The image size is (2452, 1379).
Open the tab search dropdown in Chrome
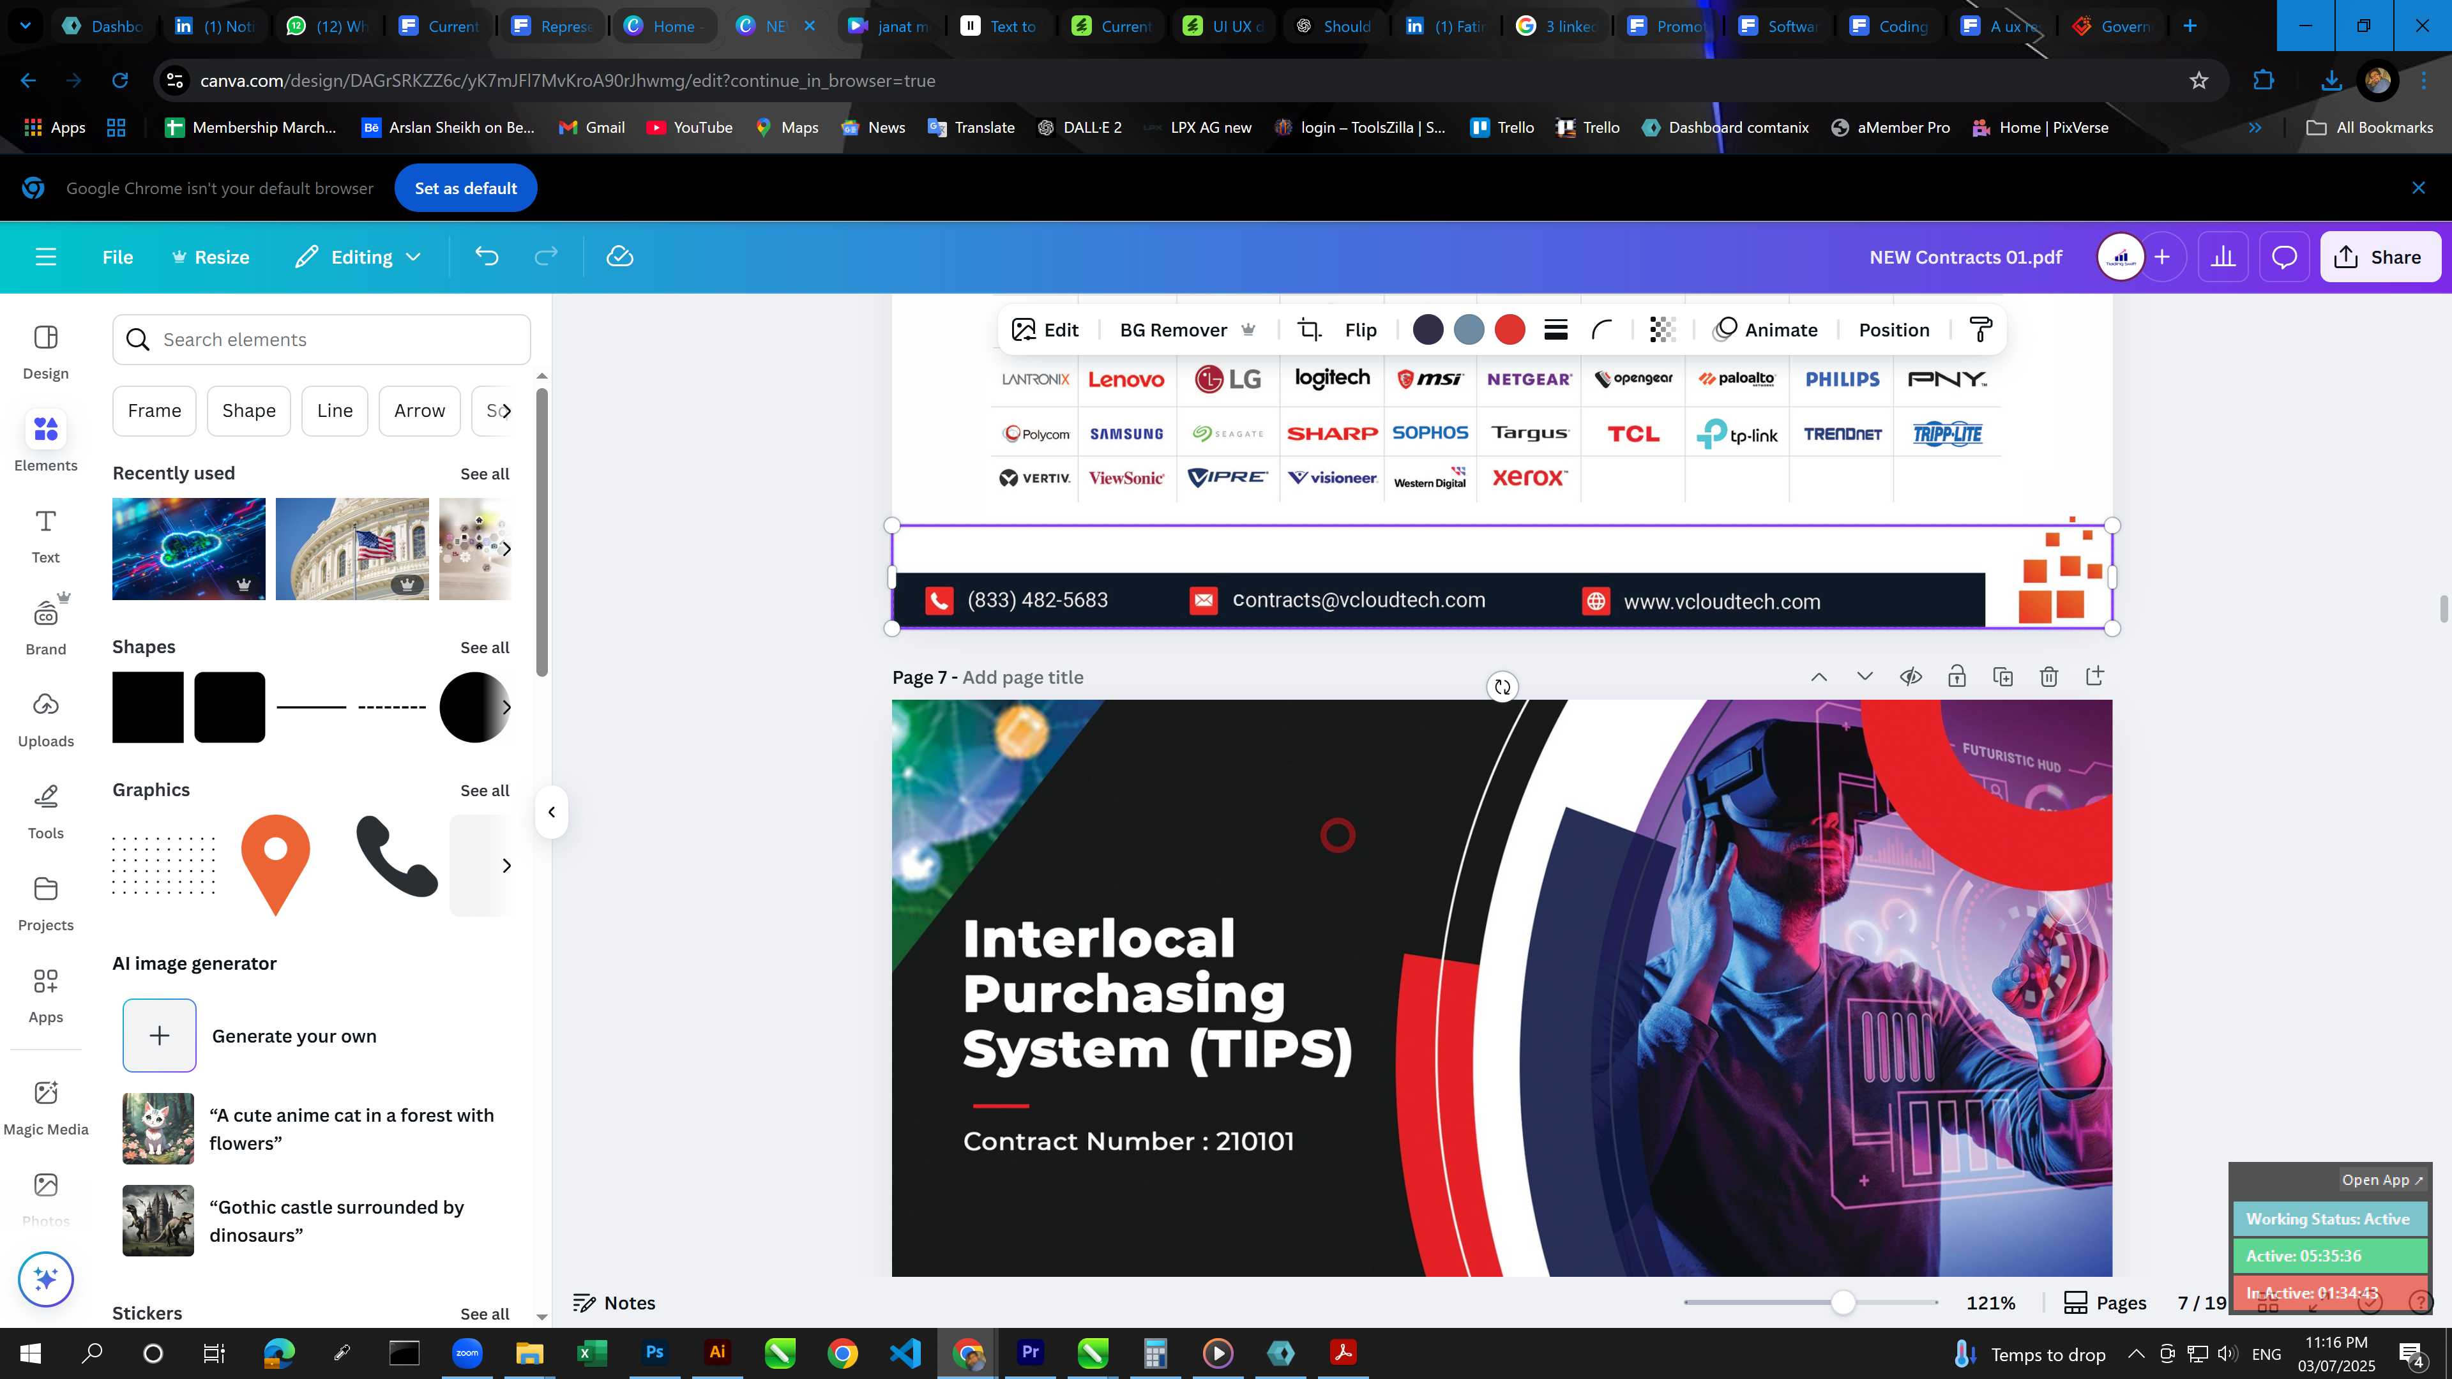tap(26, 26)
